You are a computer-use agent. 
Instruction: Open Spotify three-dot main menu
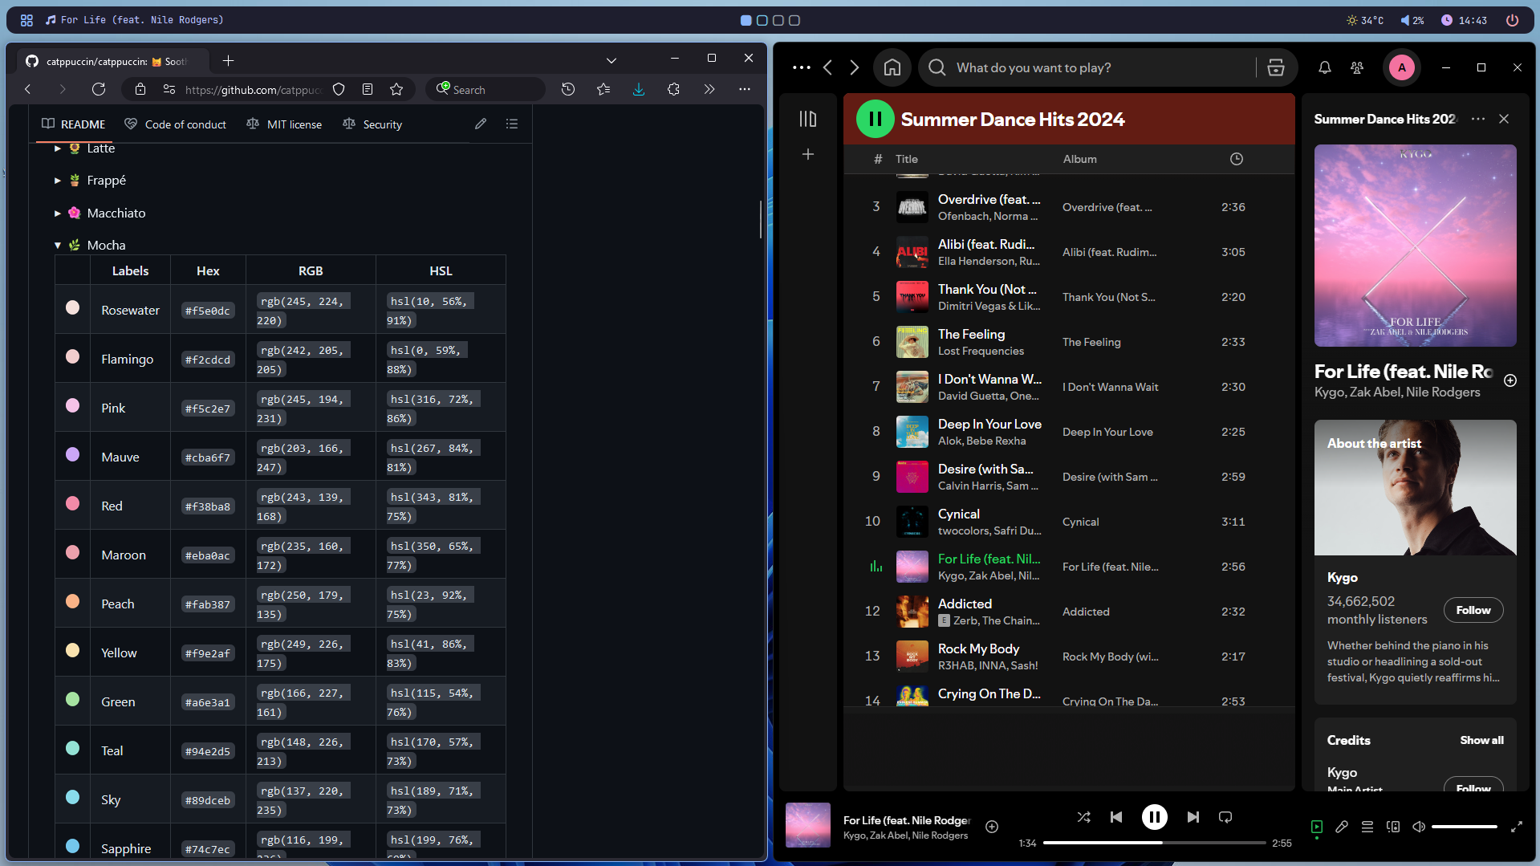point(802,67)
